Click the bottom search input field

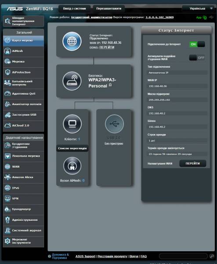[x=183, y=256]
